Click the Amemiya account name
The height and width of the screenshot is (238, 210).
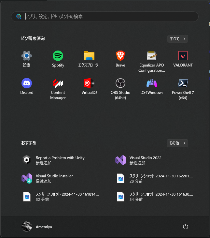click(44, 227)
